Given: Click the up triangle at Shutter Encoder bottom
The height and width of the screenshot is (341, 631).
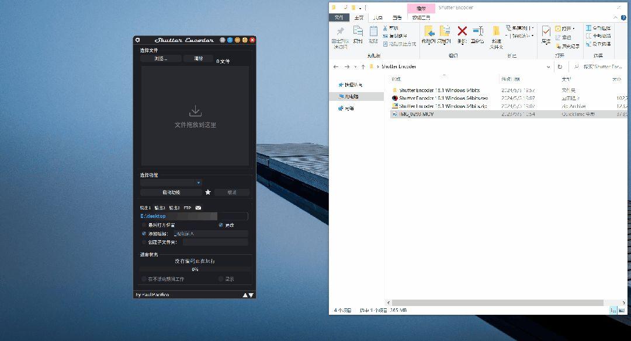Looking at the screenshot, I should (245, 295).
